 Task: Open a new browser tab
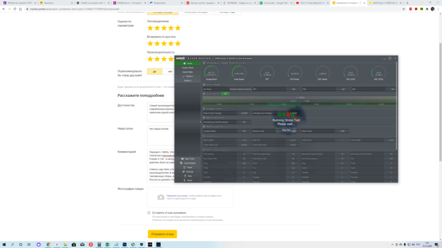407,3
